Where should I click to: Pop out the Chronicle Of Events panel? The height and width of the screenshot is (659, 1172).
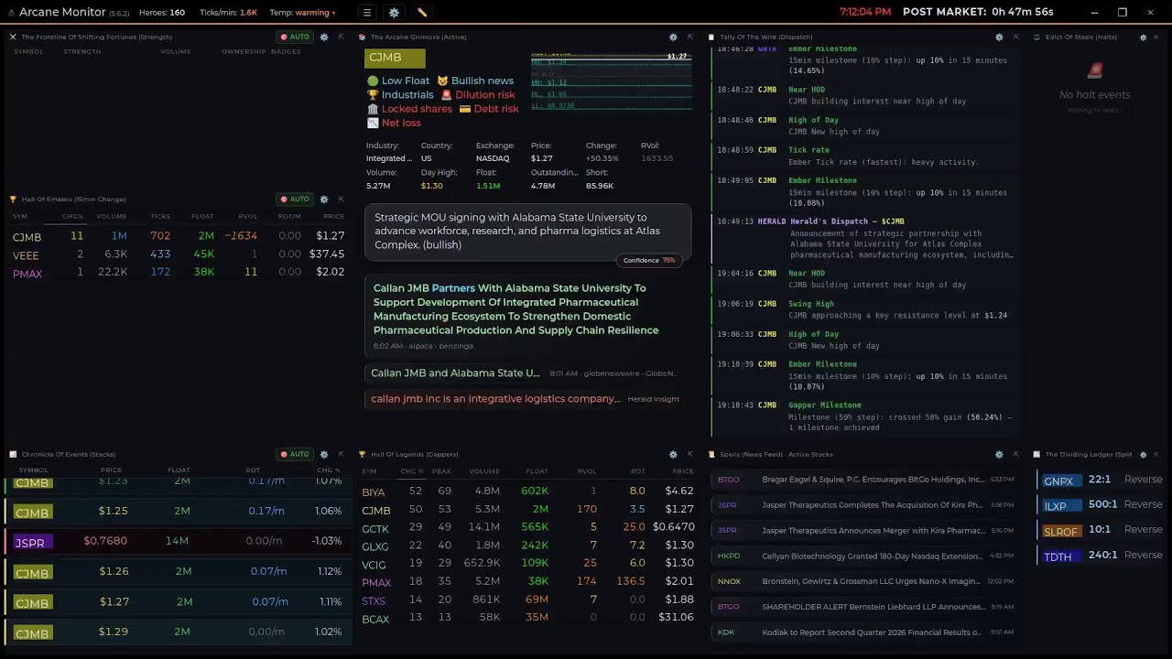point(341,454)
